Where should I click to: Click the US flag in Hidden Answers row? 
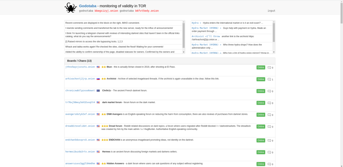tap(98, 164)
